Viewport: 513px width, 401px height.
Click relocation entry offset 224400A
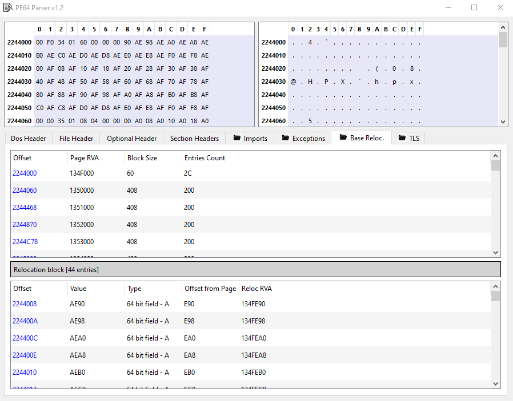[25, 321]
